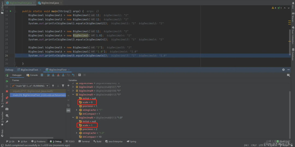Switch to Debugger tab
Viewport: 295px width, 147px height.
click(17, 75)
